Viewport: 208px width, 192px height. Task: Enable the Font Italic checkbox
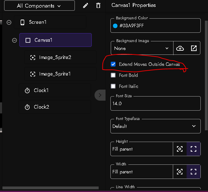tap(113, 86)
